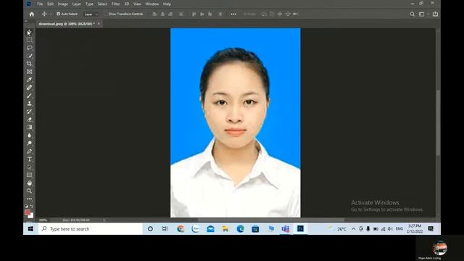Select the Zoom tool in toolbar
Screen dimensions: 464x261
(x=29, y=191)
